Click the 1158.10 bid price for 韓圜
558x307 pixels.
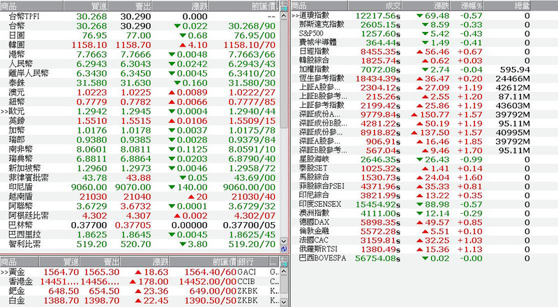89,45
